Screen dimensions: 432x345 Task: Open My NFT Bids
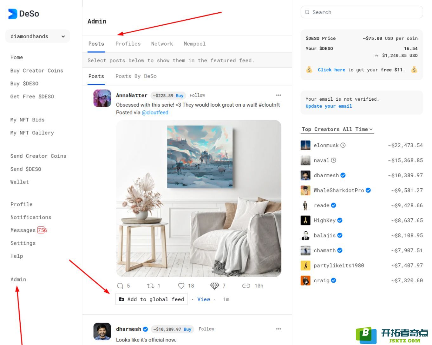pos(27,120)
